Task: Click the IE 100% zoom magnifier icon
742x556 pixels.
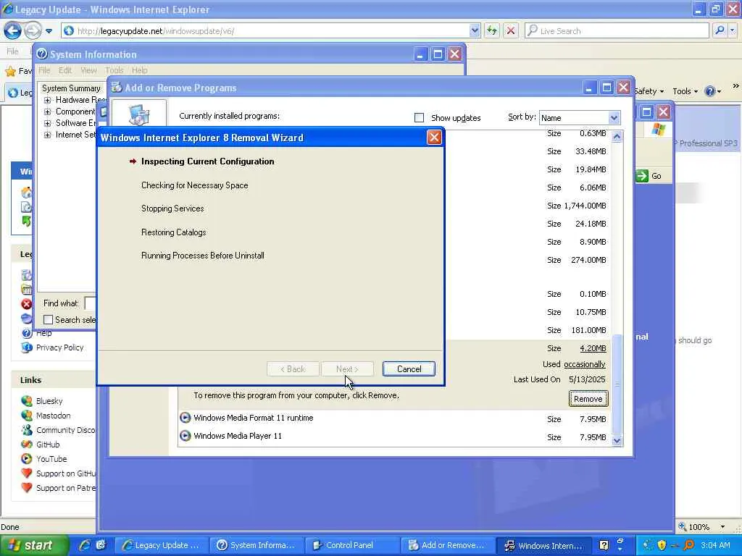Action: pyautogui.click(x=683, y=526)
